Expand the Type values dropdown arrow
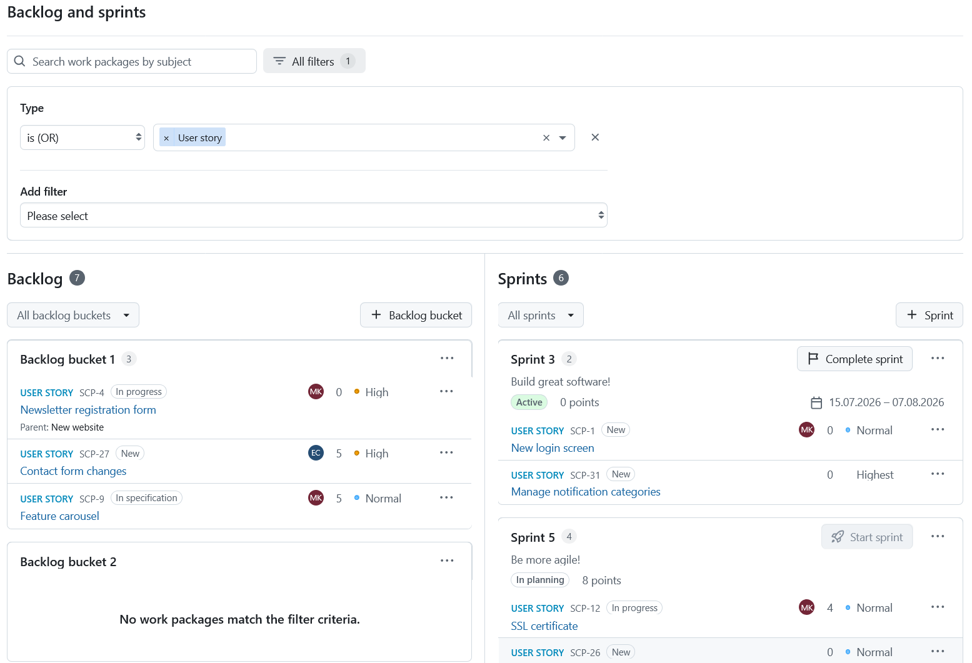This screenshot has height=663, width=972. coord(563,138)
